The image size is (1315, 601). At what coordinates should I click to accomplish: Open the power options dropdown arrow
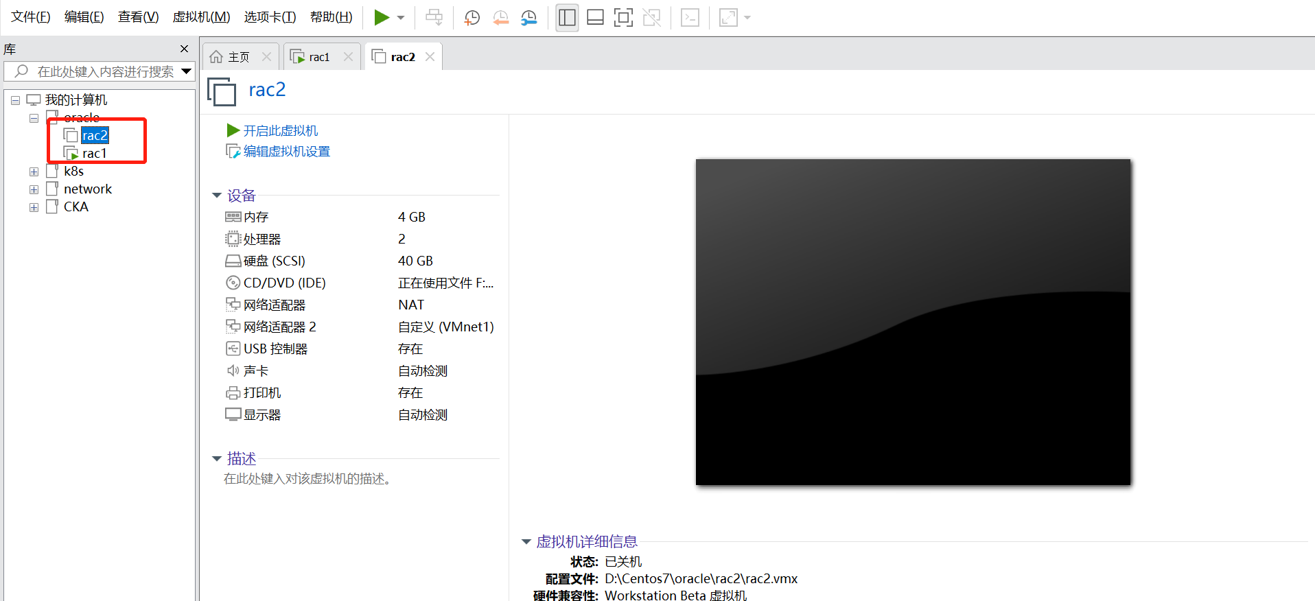401,18
